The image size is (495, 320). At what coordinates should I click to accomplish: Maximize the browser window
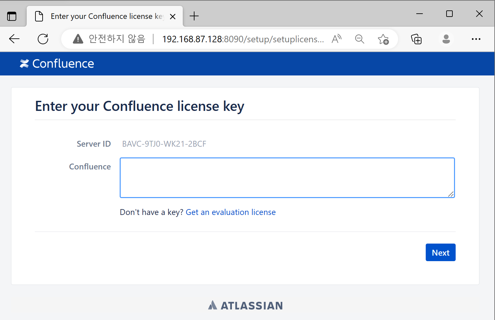coord(449,14)
